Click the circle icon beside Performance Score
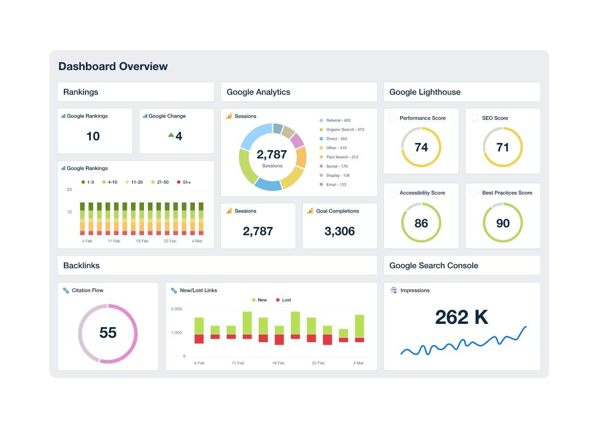 coord(392,118)
